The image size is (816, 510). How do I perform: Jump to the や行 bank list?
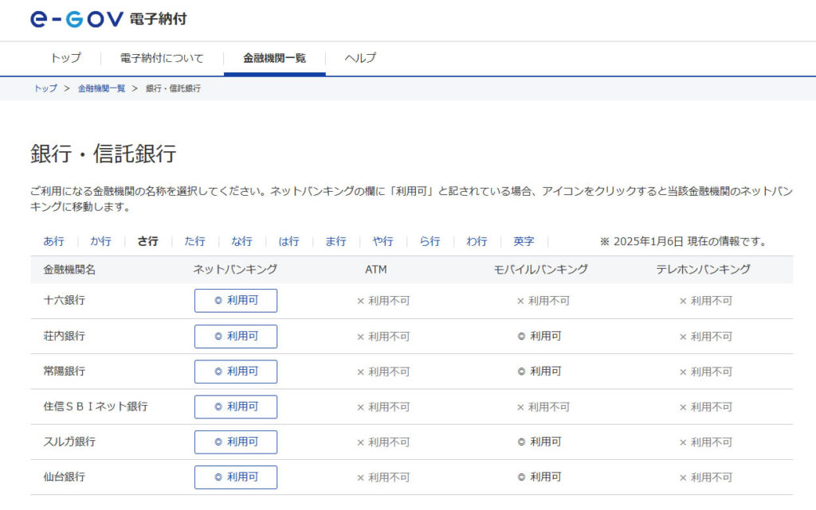(383, 242)
